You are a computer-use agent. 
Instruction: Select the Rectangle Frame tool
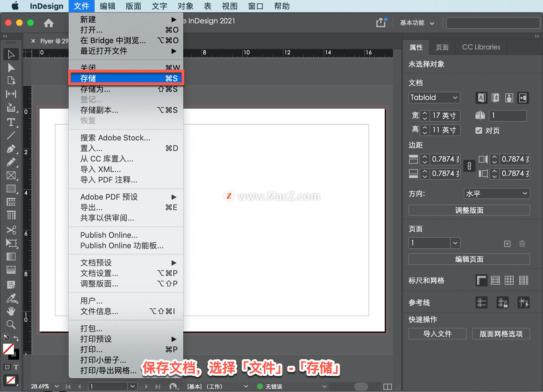11,175
